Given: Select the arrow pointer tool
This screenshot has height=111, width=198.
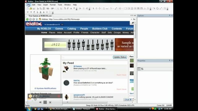Looking at the screenshot, I should [93, 8].
